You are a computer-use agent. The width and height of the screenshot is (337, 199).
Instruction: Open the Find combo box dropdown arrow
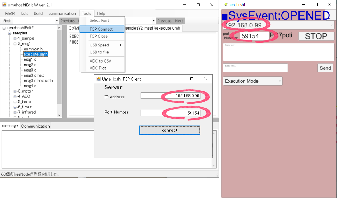57,21
